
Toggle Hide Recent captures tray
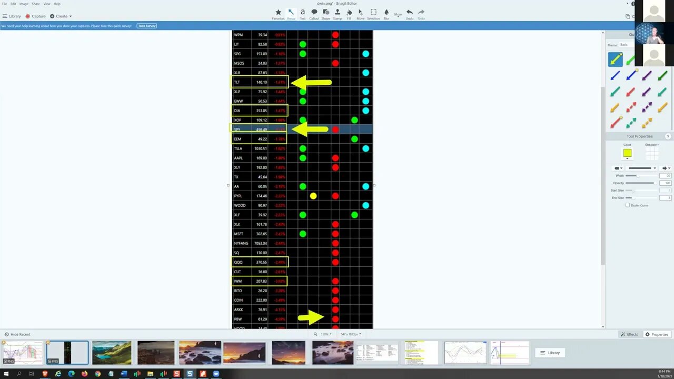tap(17, 334)
